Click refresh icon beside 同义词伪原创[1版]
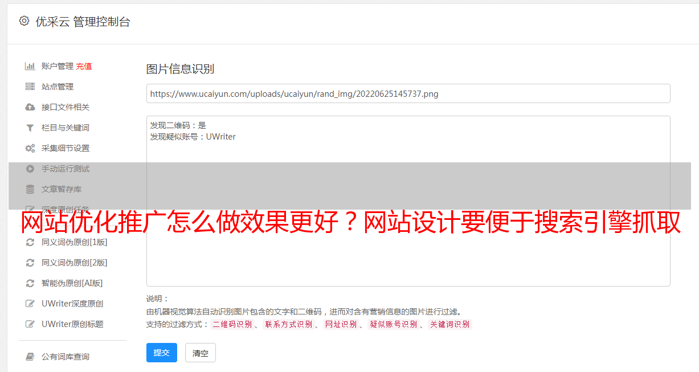Screen dimensions: 699x372 point(30,242)
